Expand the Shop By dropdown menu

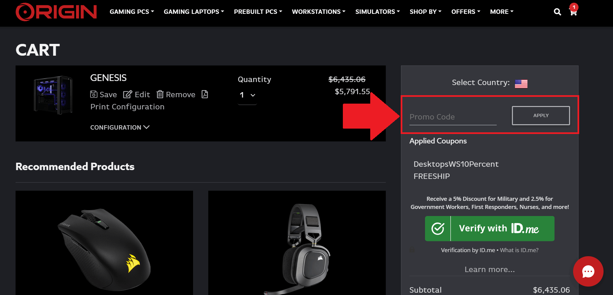pyautogui.click(x=425, y=12)
